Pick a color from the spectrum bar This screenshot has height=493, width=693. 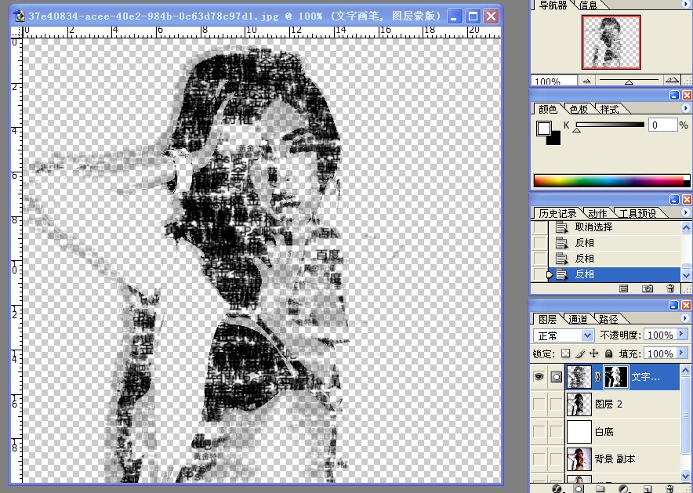pyautogui.click(x=611, y=180)
